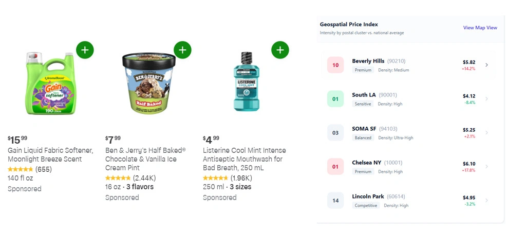Click the Beverly Hills rank 10 badge
527x239 pixels.
(x=335, y=65)
